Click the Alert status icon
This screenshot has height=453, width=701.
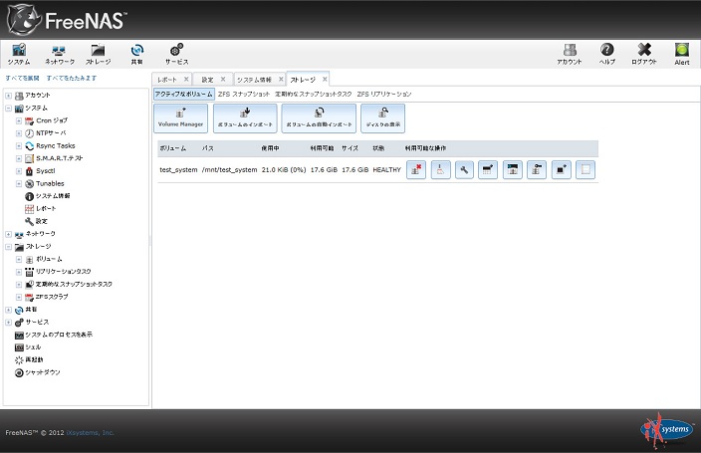pyautogui.click(x=681, y=54)
